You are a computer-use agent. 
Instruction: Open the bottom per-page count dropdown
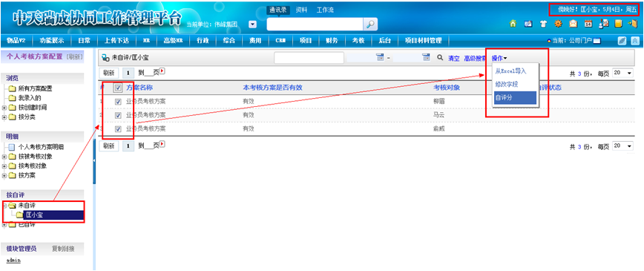[622, 146]
